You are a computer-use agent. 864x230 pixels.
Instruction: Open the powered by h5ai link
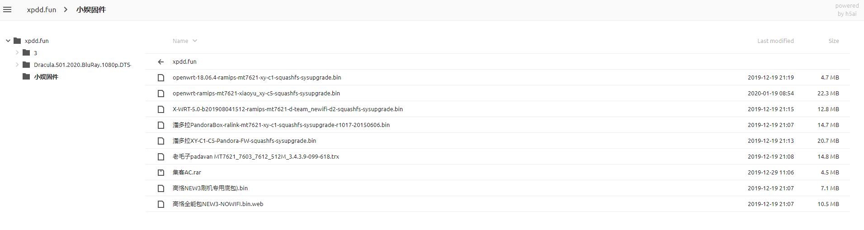(x=846, y=9)
